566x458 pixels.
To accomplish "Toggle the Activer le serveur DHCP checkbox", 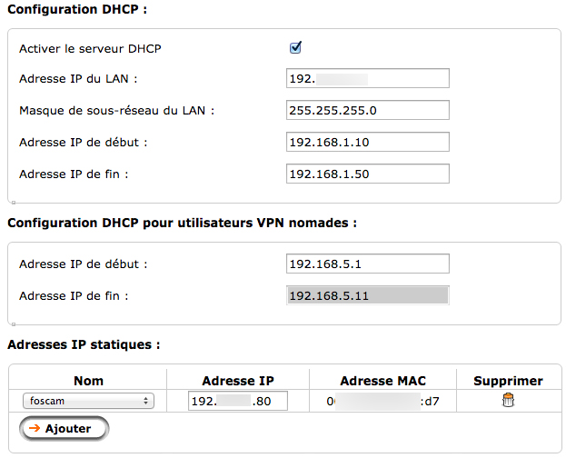I will point(295,47).
